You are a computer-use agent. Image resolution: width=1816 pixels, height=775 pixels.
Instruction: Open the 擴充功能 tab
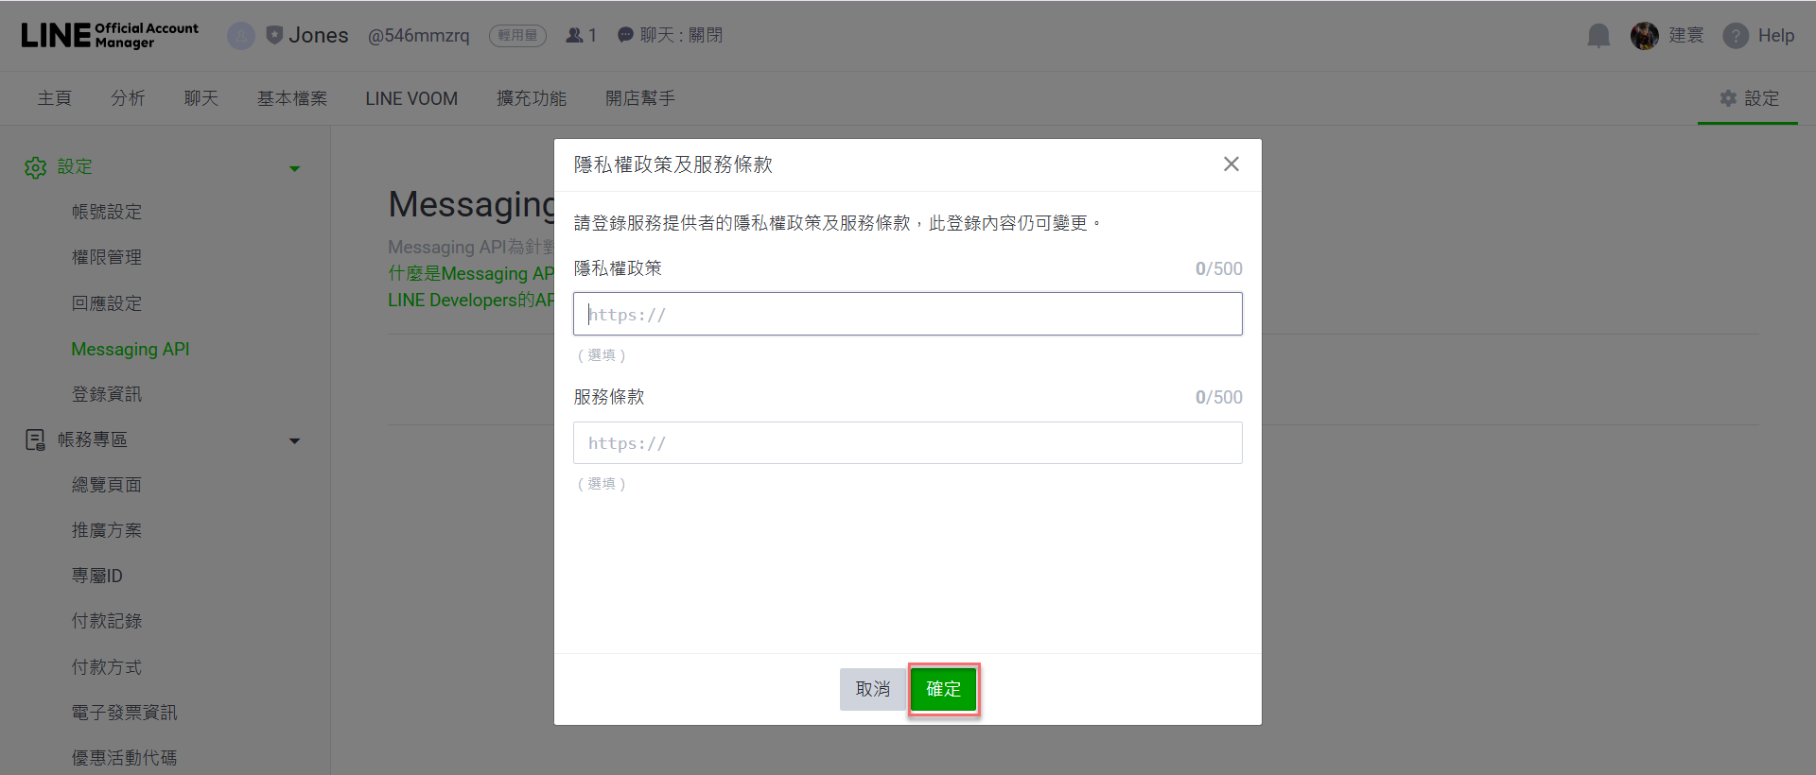point(532,98)
